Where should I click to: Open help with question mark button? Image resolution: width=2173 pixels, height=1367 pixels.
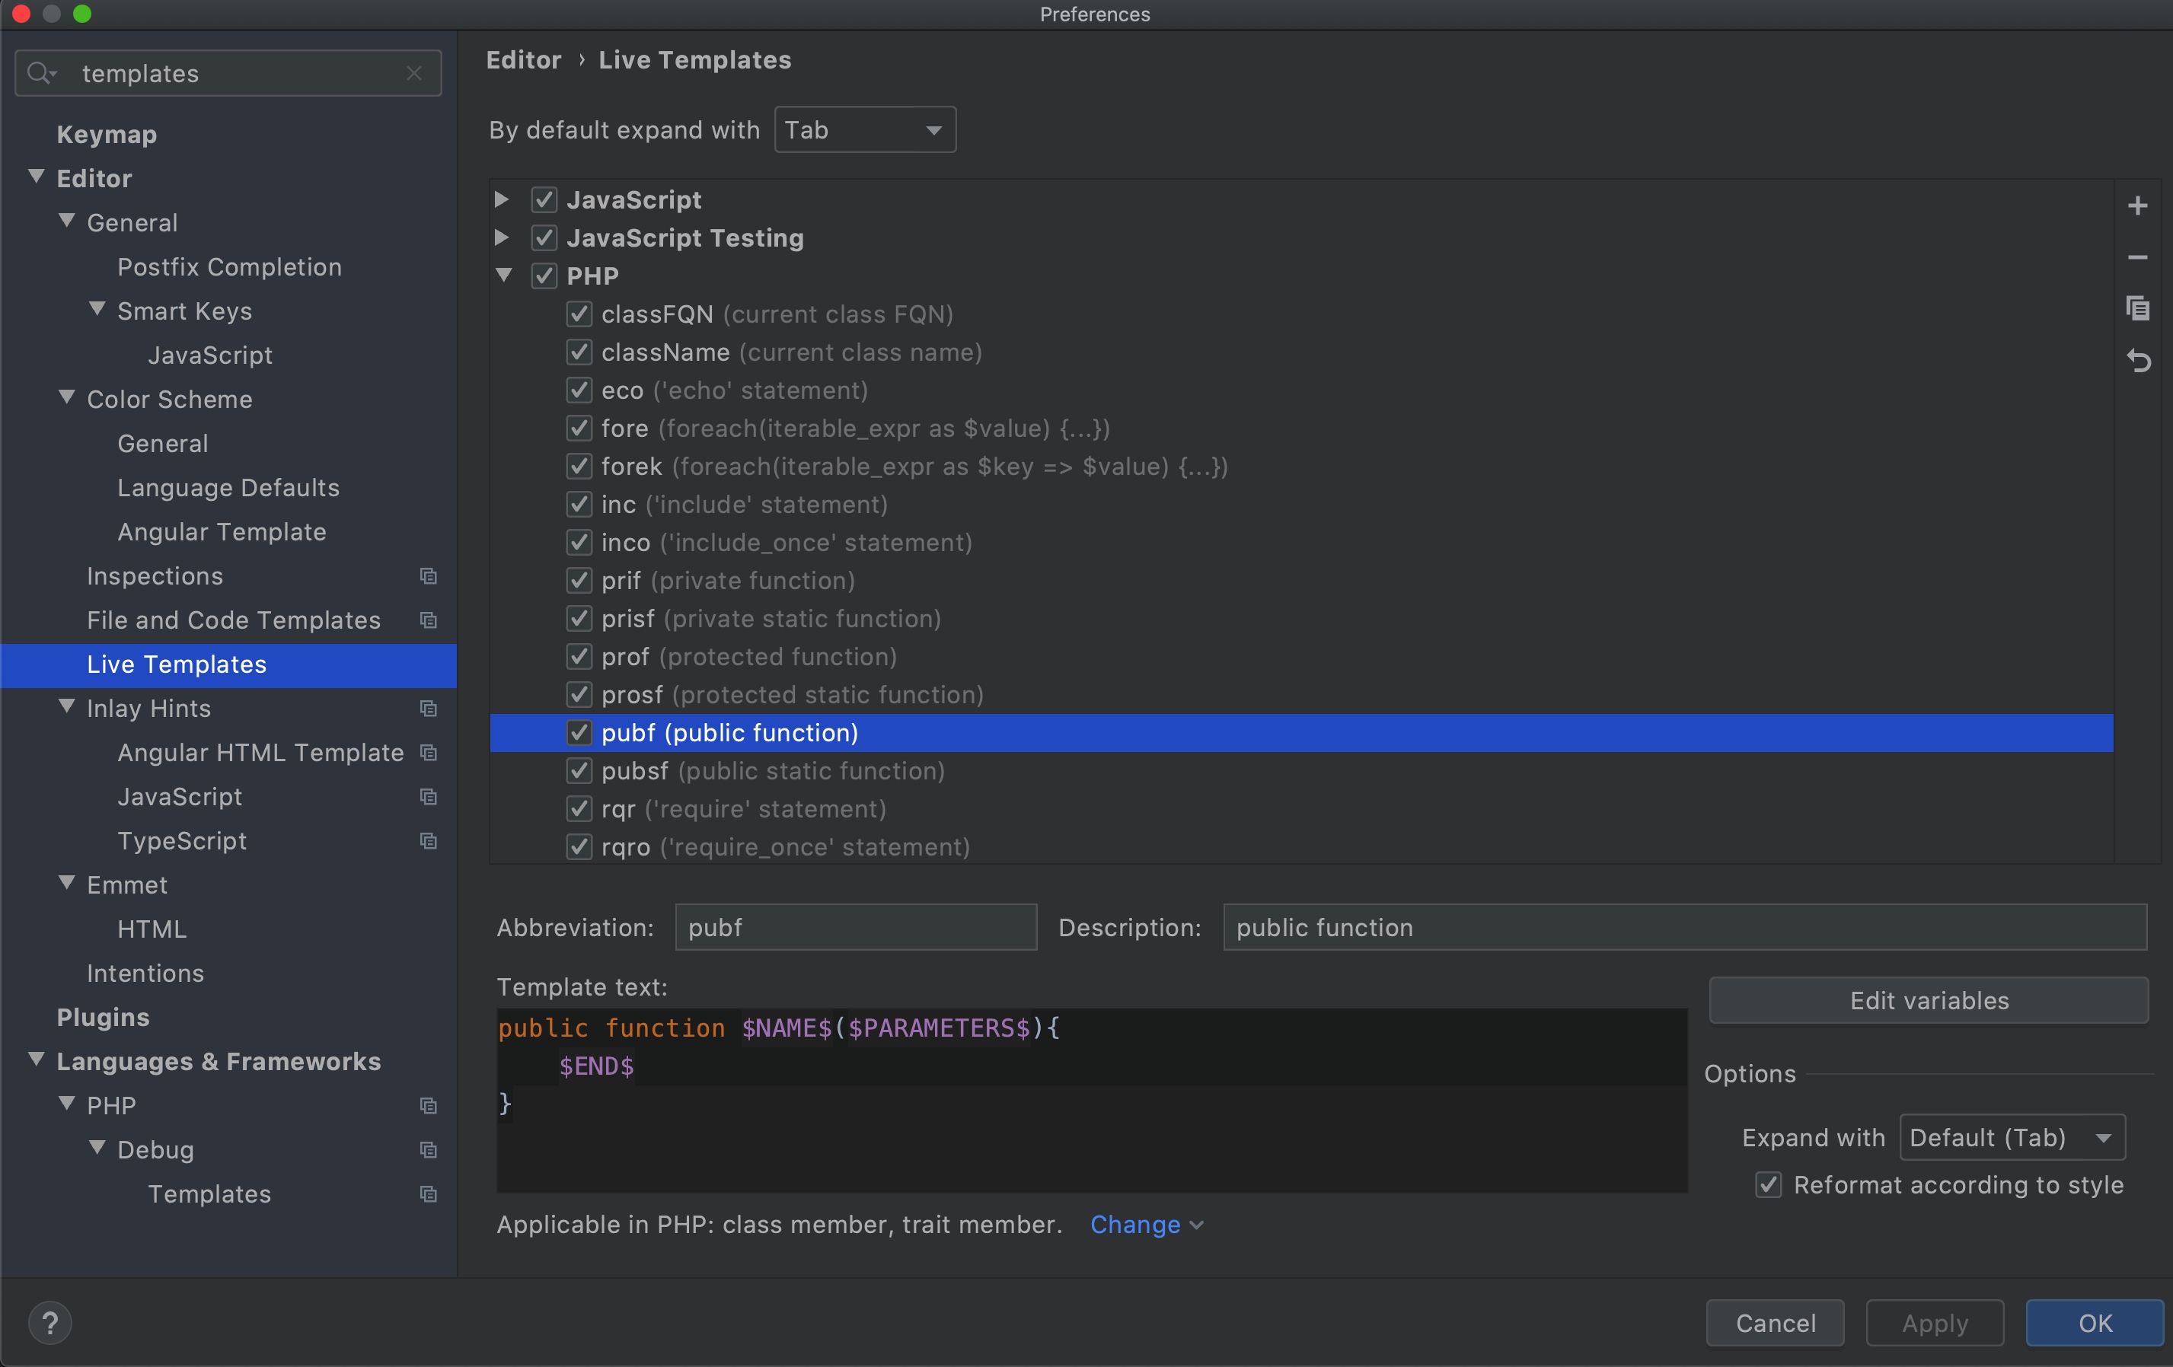(50, 1323)
